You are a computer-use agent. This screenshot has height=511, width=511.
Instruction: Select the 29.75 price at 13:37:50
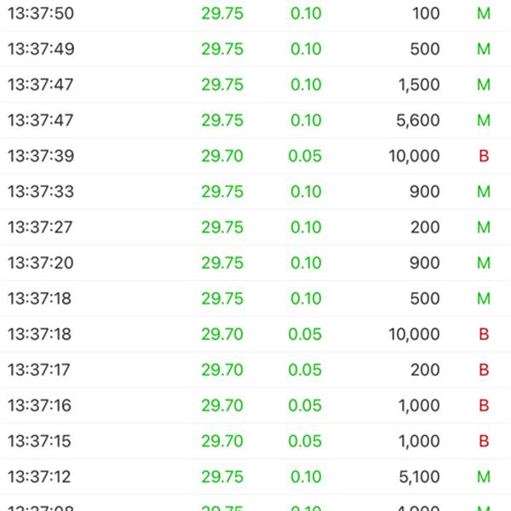tap(222, 14)
